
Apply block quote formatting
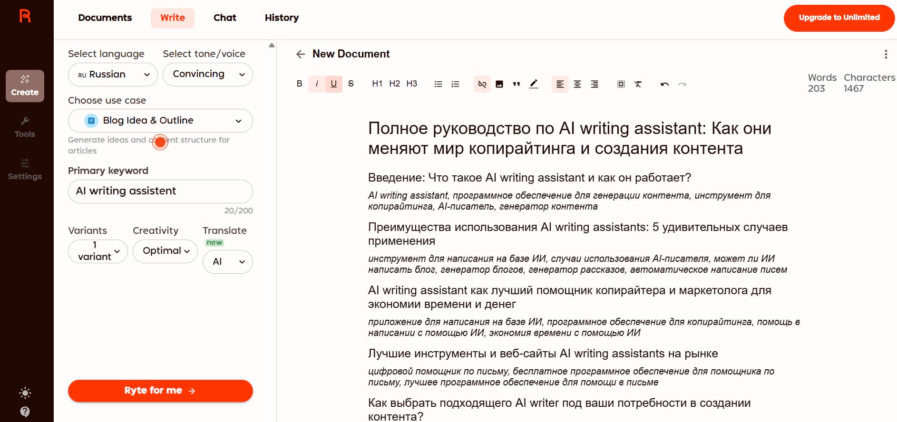click(x=516, y=84)
